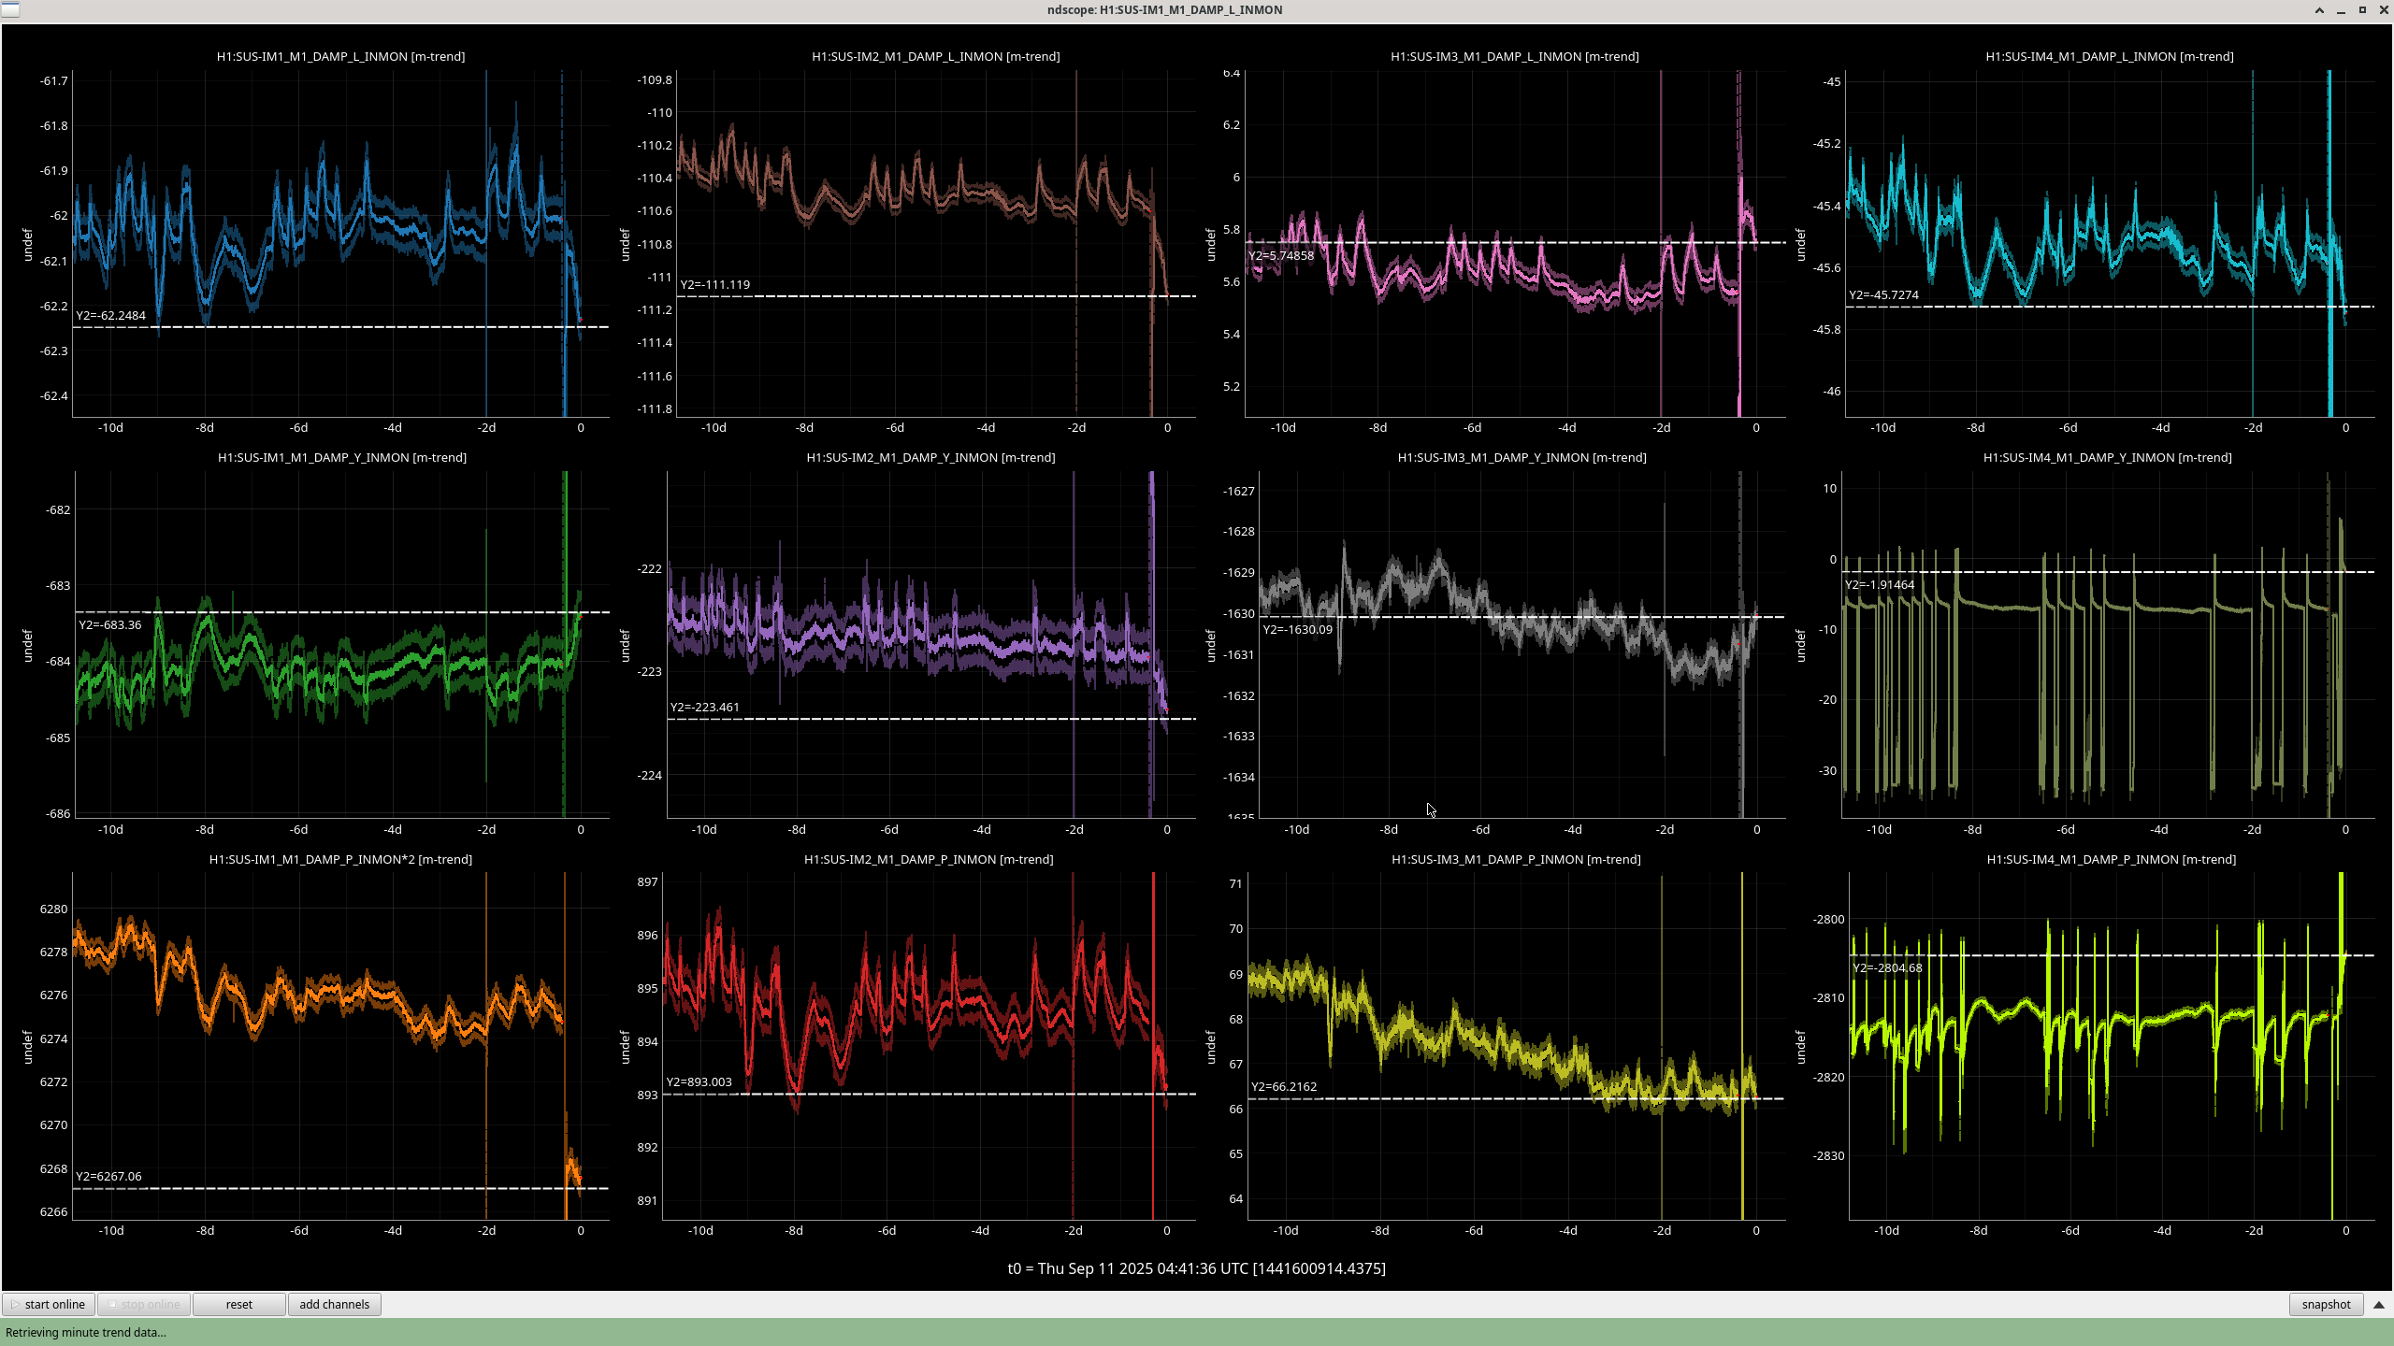
Task: Click the H1:SUS-IM3_M1_DAMP_P_INMON plot title
Action: [x=1515, y=859]
